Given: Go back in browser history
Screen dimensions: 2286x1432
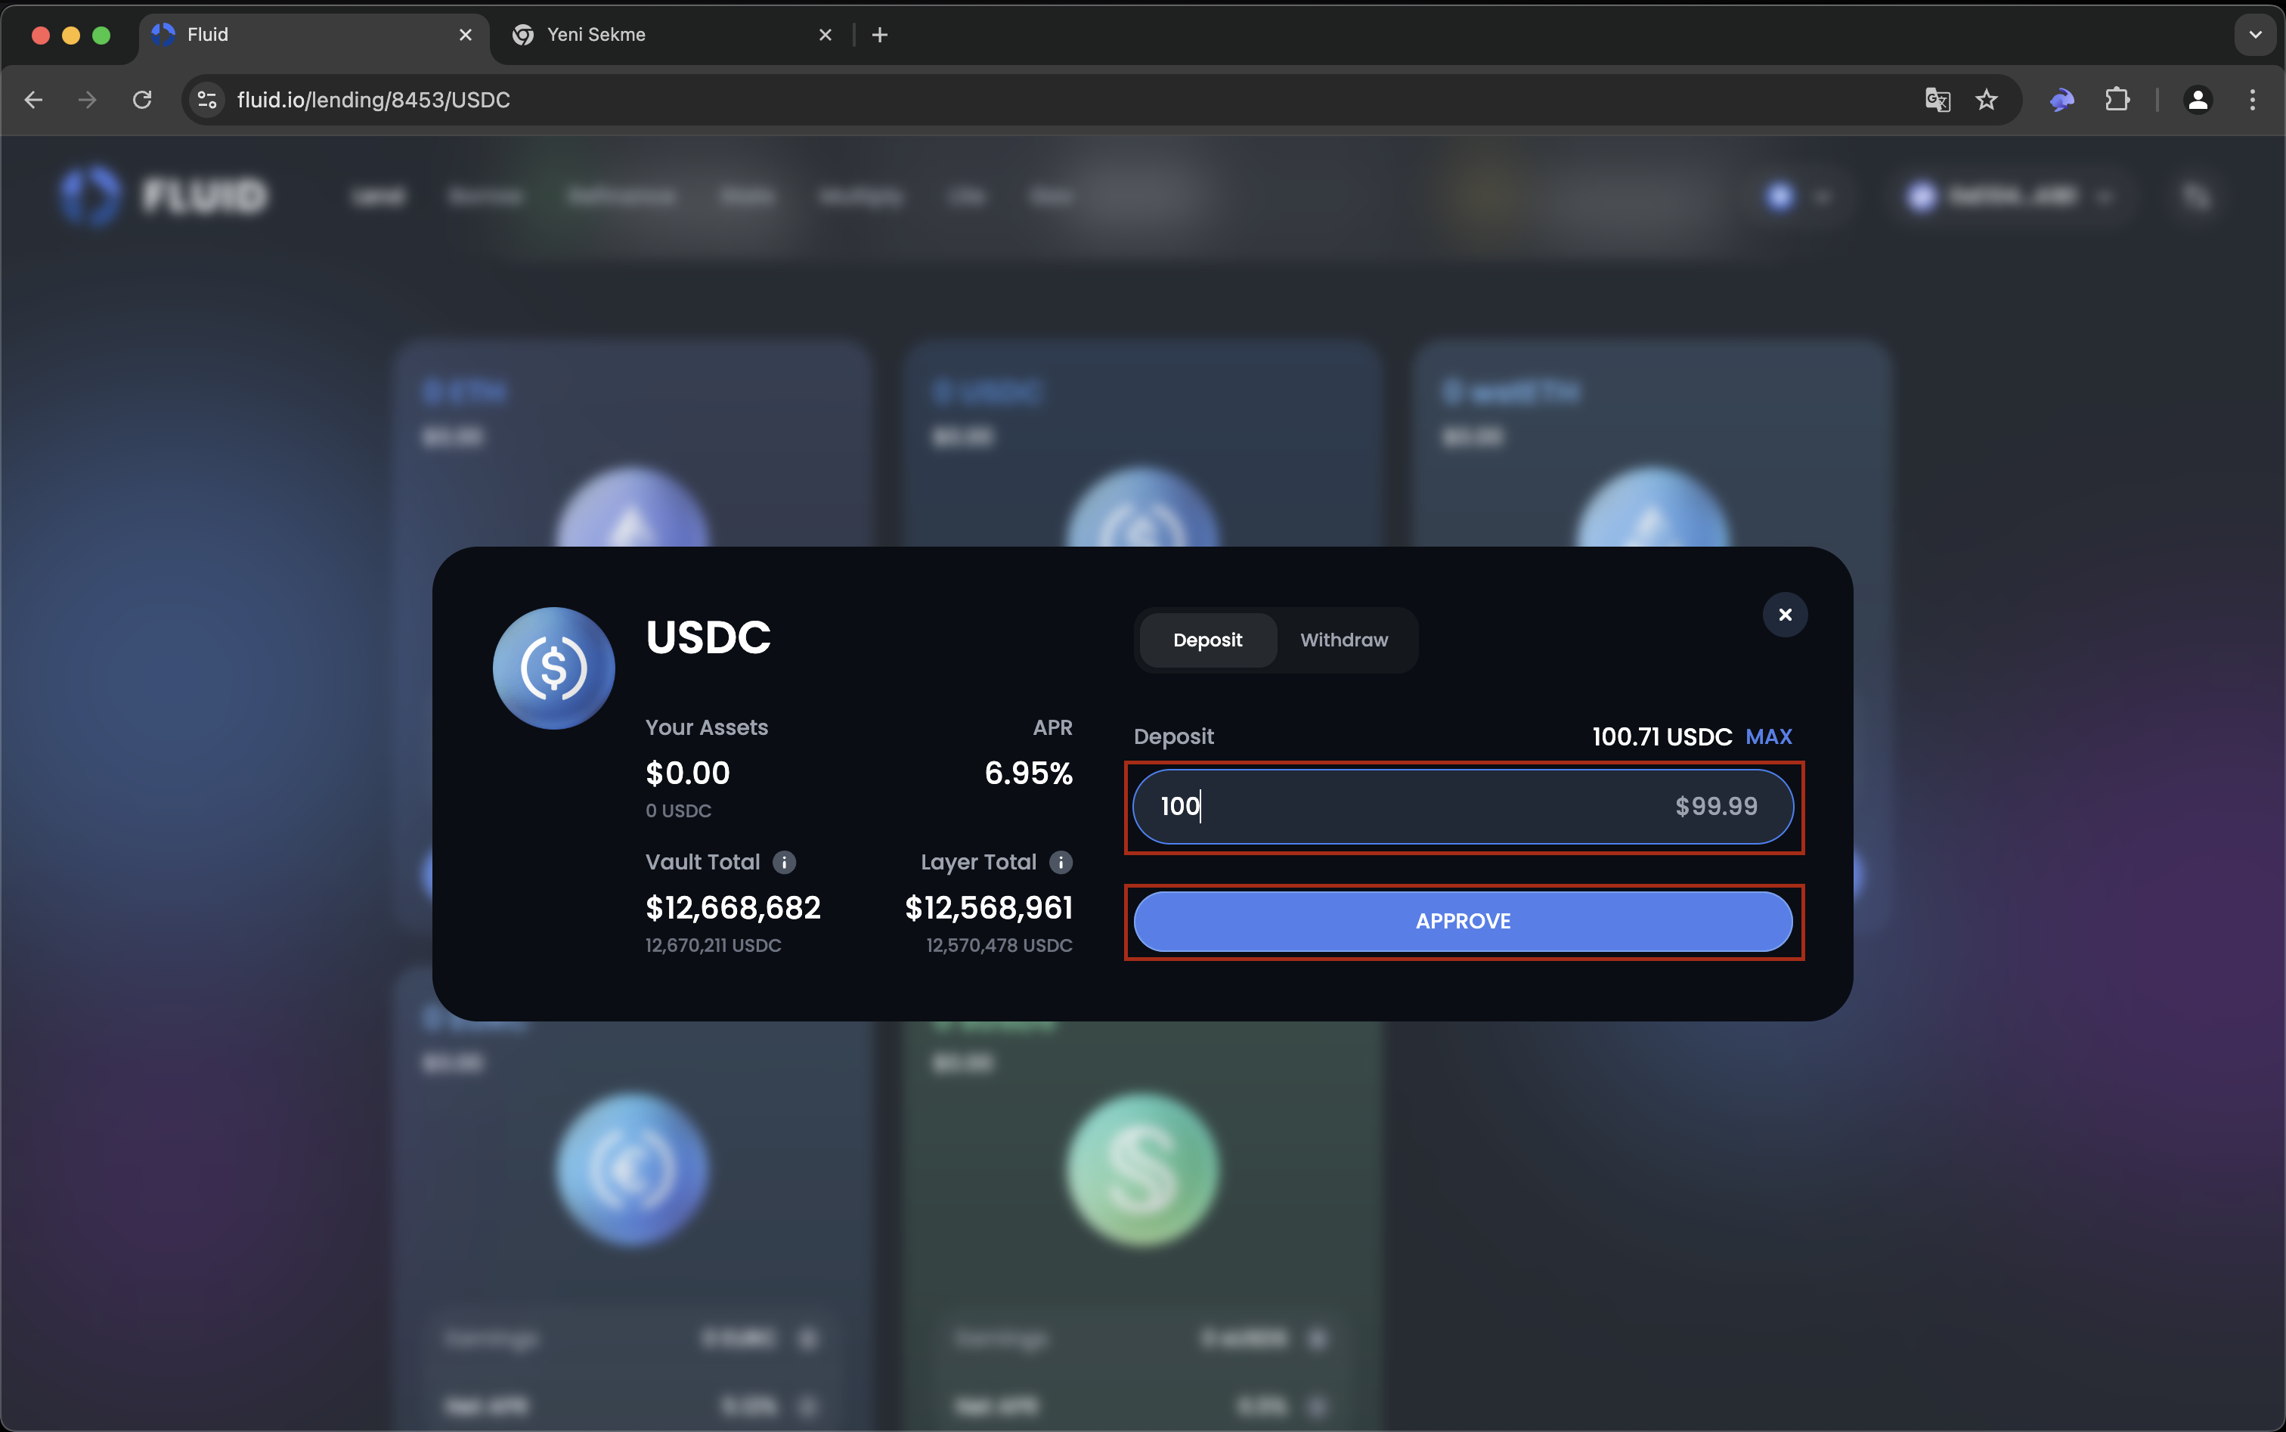Looking at the screenshot, I should [x=34, y=100].
